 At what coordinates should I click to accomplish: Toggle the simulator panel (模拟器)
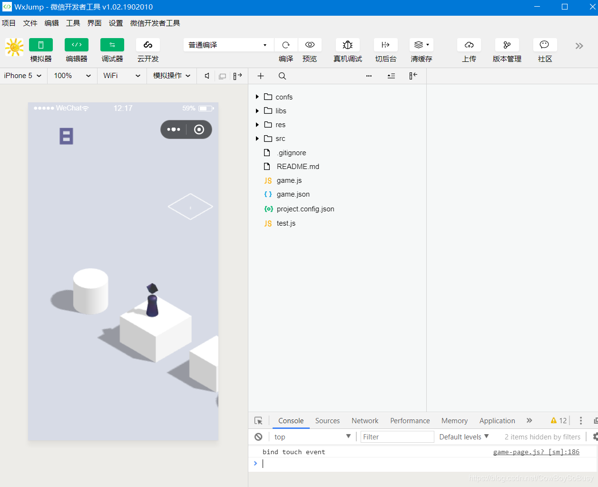(41, 45)
